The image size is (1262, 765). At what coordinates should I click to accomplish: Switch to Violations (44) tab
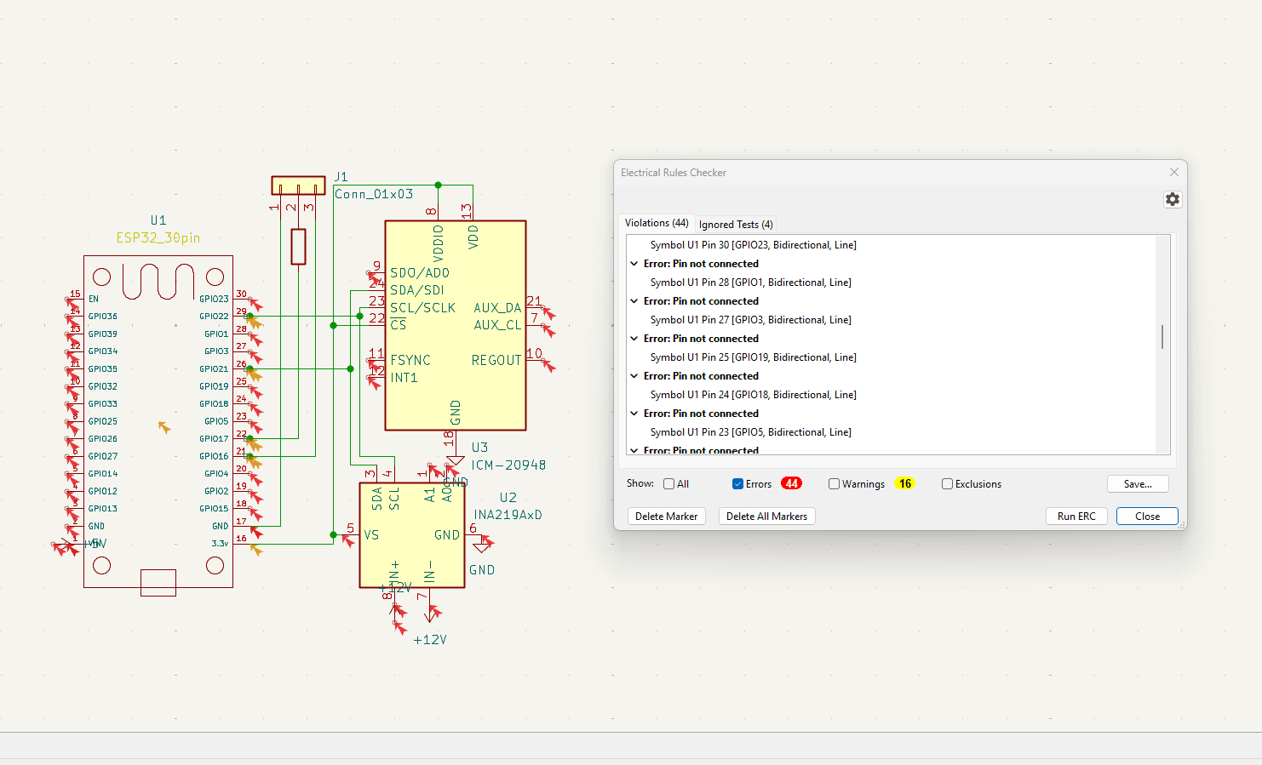(657, 223)
